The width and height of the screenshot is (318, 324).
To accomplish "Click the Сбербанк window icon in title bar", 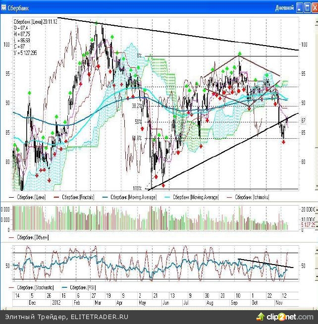I will pyautogui.click(x=4, y=8).
